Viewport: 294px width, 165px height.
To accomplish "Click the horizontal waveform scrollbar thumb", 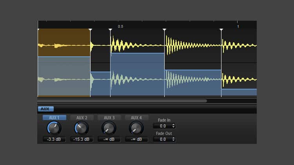I will (122, 101).
